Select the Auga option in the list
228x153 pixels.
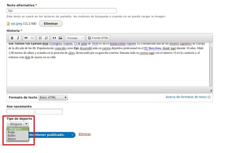point(18,132)
